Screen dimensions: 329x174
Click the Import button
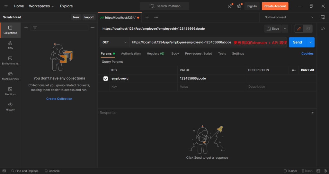pyautogui.click(x=89, y=17)
